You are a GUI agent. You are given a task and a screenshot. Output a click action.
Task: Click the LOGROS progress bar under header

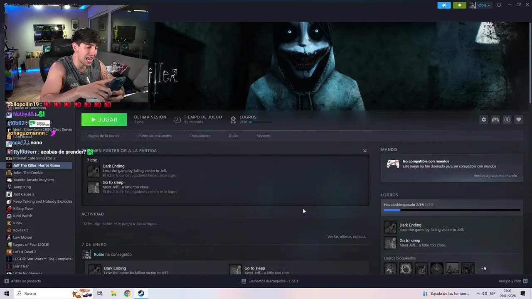click(260, 122)
